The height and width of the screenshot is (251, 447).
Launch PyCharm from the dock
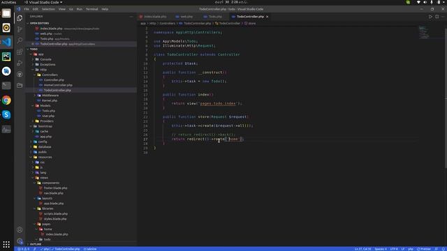tap(6, 56)
